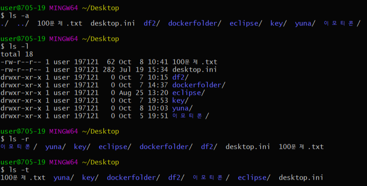This screenshot has height=186, width=367.
Task: Click '100문제.txt' in the ls -l listing
Action: tap(195, 62)
